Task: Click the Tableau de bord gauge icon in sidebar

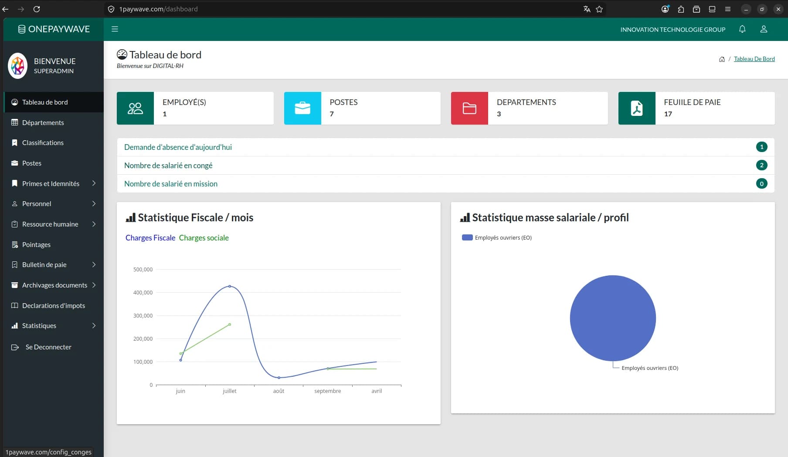Action: click(14, 102)
